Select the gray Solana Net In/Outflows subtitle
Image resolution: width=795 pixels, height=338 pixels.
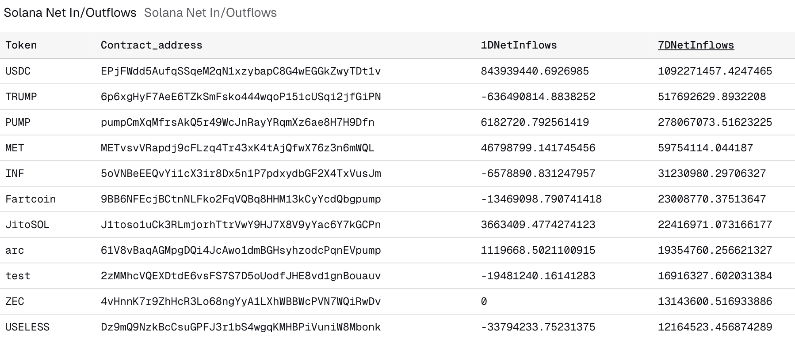tap(210, 12)
